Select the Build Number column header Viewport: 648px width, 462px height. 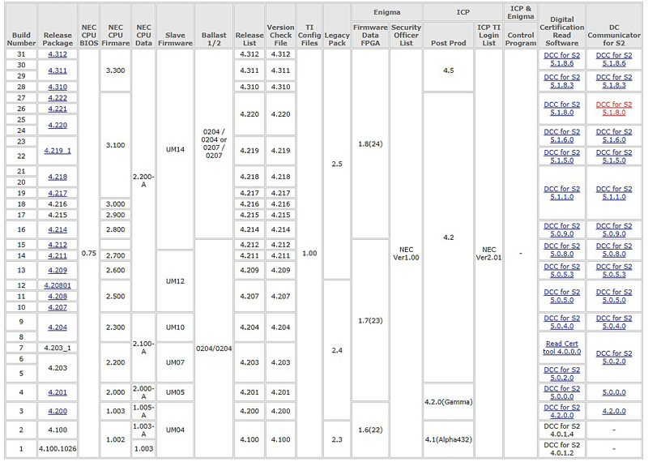[x=21, y=26]
